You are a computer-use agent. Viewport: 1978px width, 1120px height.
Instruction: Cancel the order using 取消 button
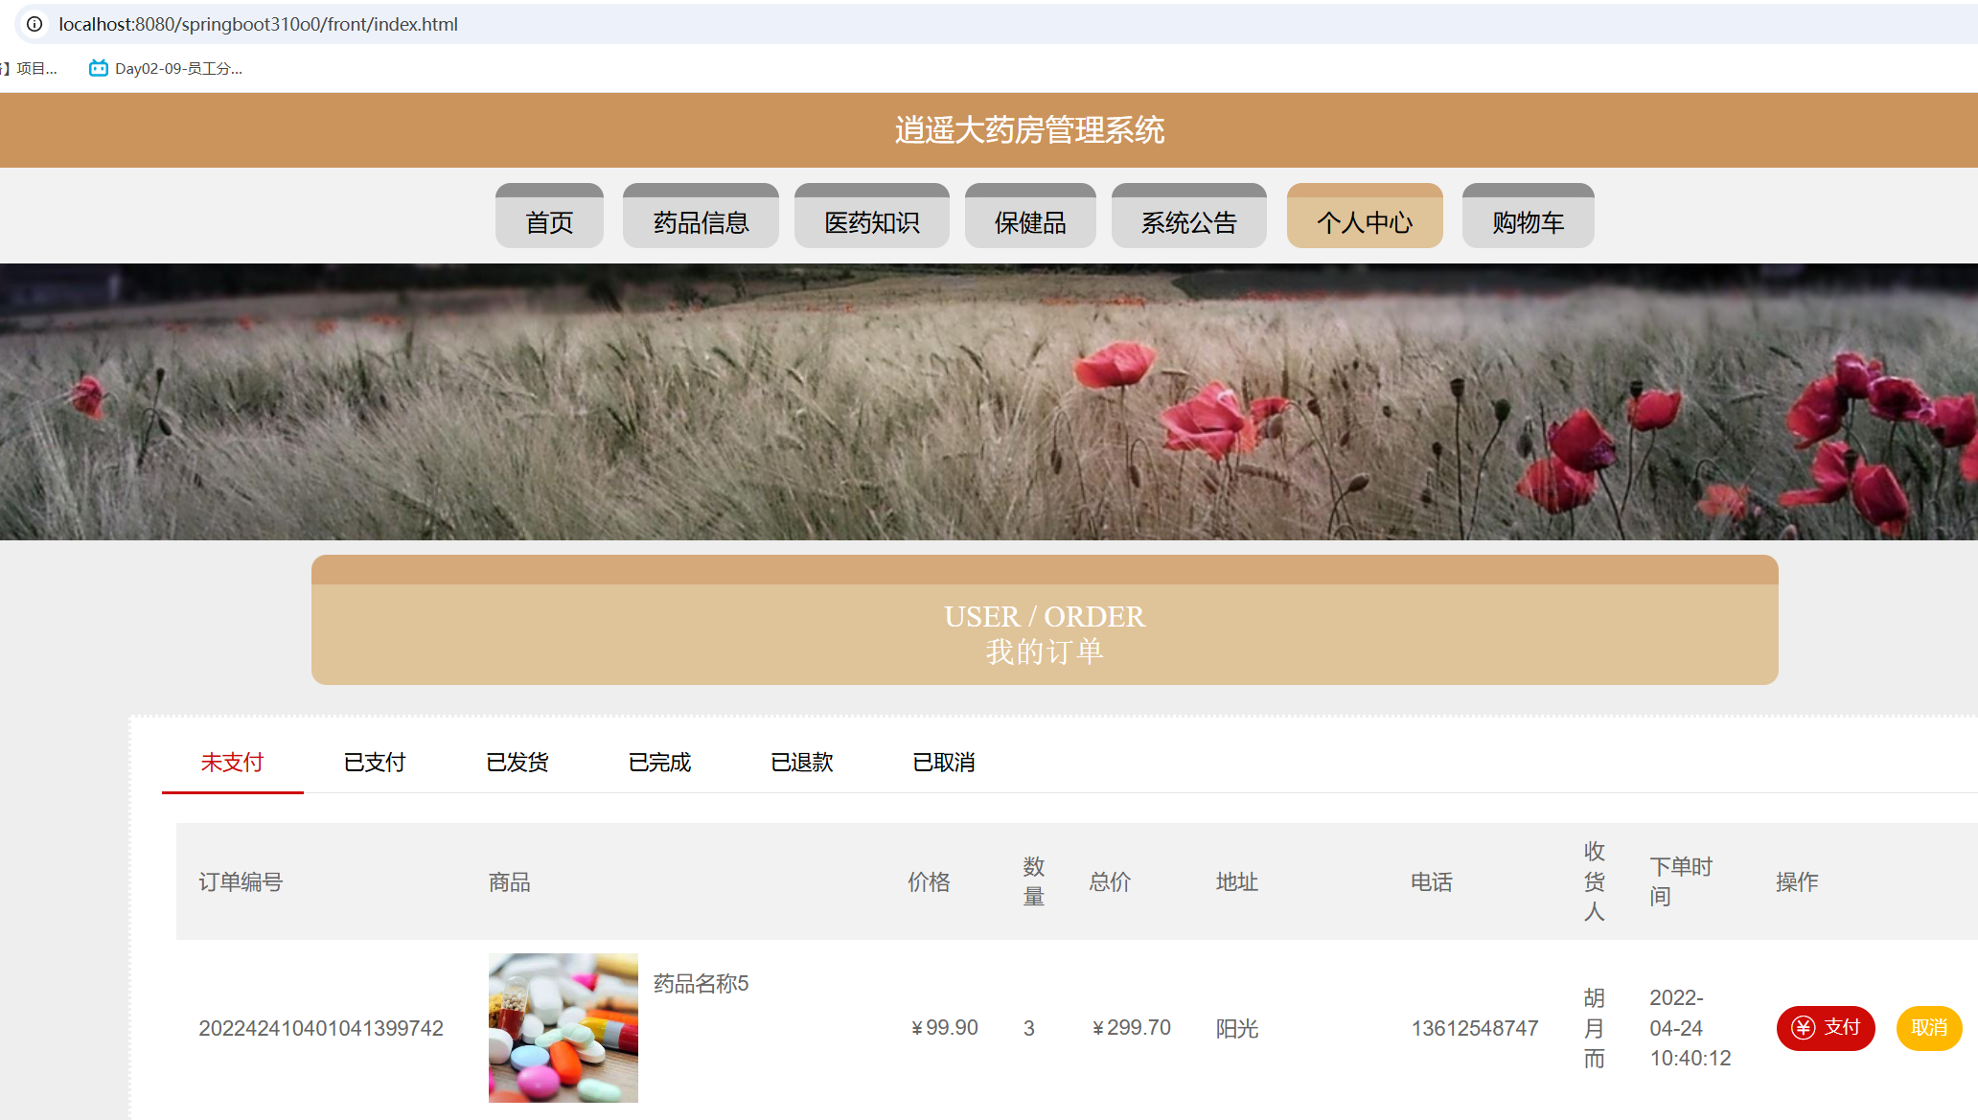coord(1929,1028)
